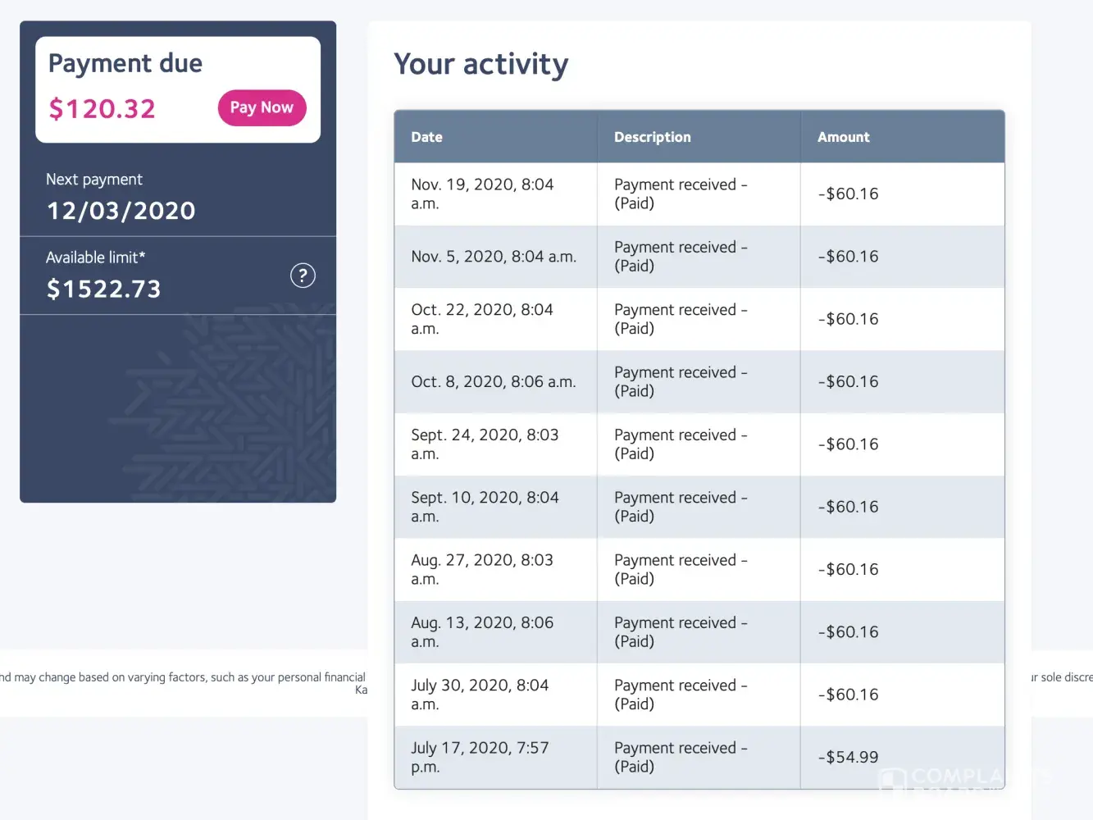
Task: Select the Aug. 13, 2020 date cell
Action: 482,632
